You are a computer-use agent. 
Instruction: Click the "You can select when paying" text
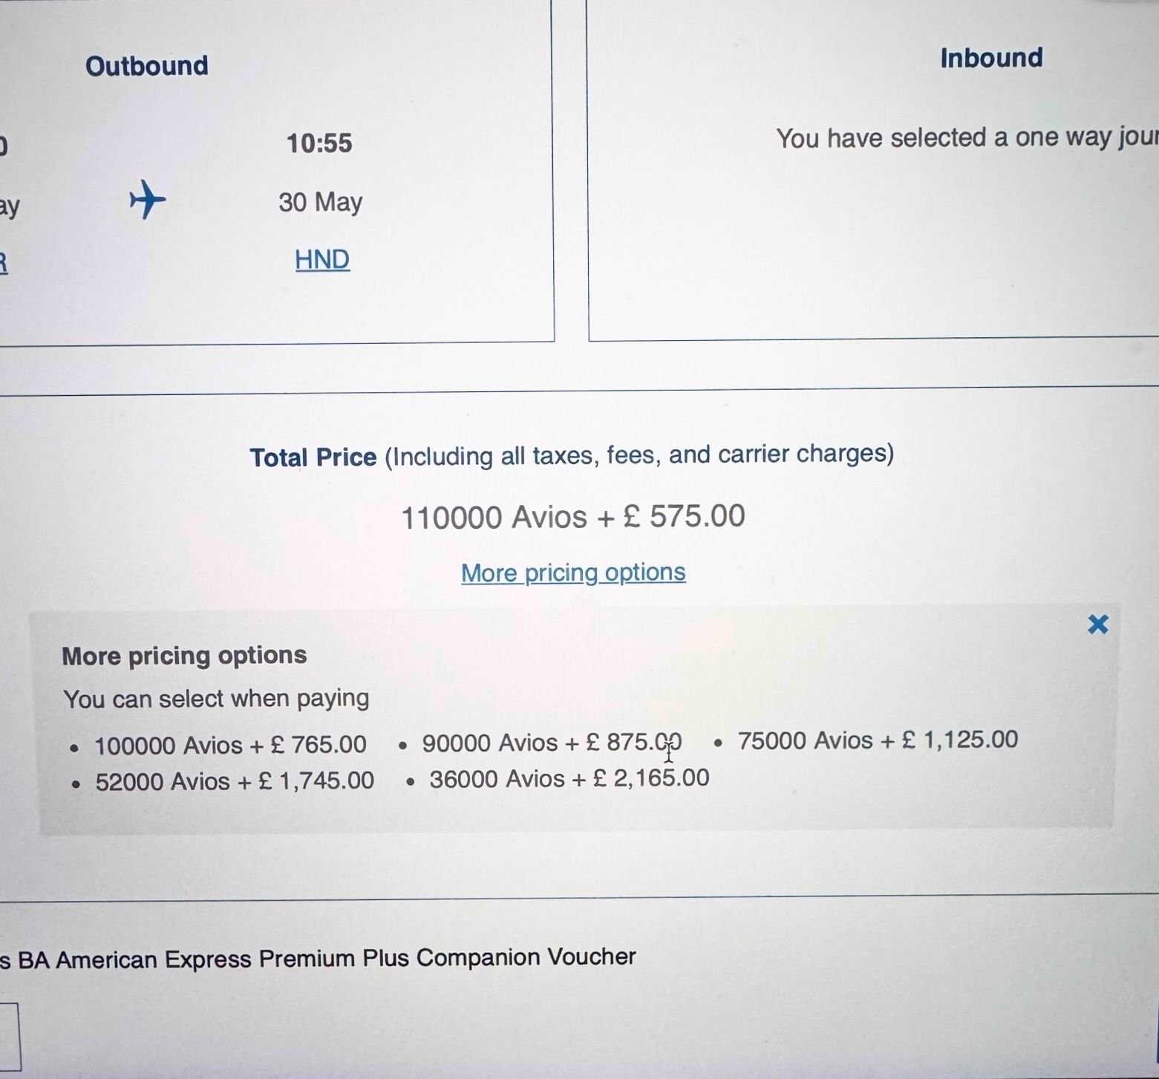click(x=216, y=699)
